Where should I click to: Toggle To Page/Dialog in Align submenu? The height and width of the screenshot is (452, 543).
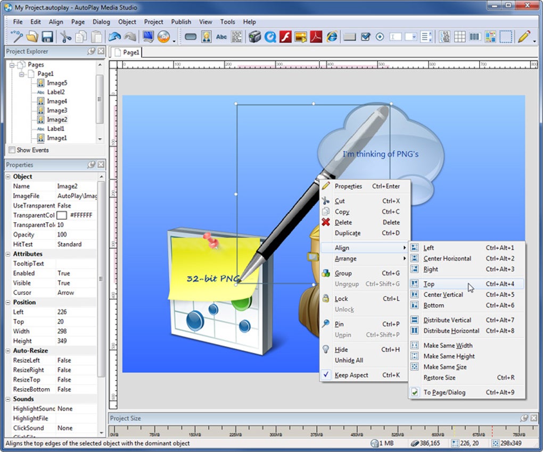click(467, 392)
